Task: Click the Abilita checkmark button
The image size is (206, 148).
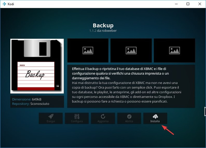Action: click(x=129, y=118)
